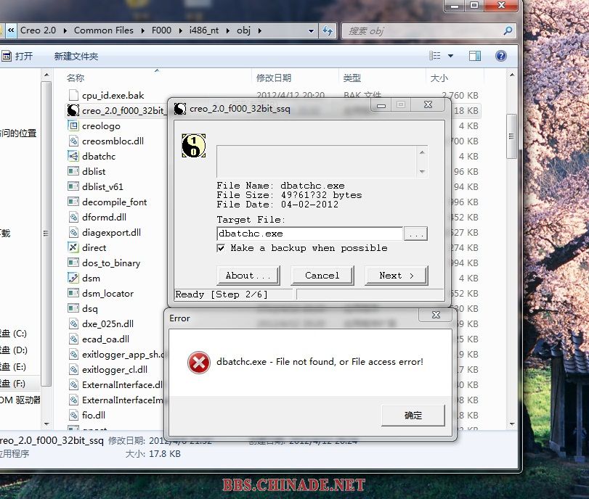The height and width of the screenshot is (499, 589).
Task: Click the search magnifier icon
Action: [508, 30]
